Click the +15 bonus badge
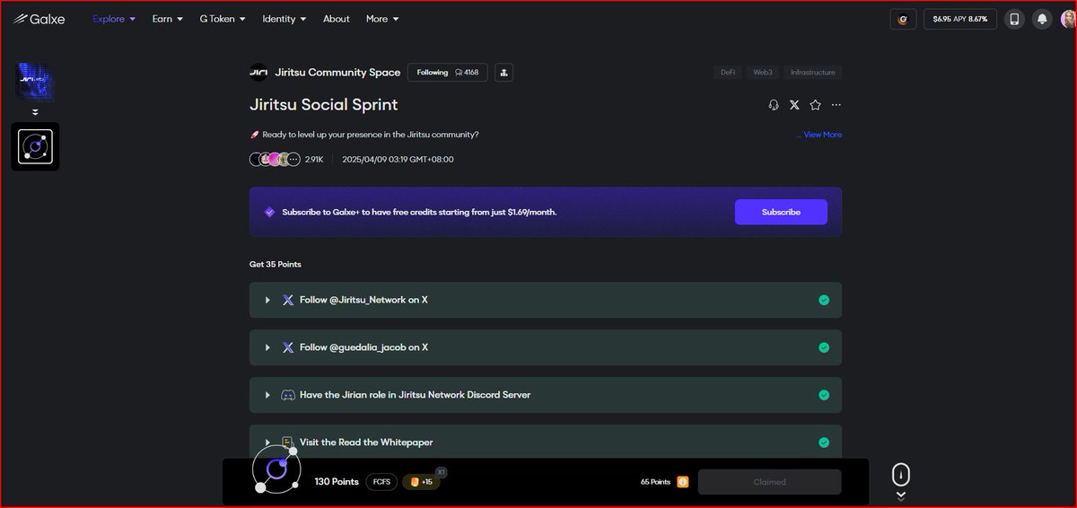This screenshot has height=508, width=1077. 421,482
